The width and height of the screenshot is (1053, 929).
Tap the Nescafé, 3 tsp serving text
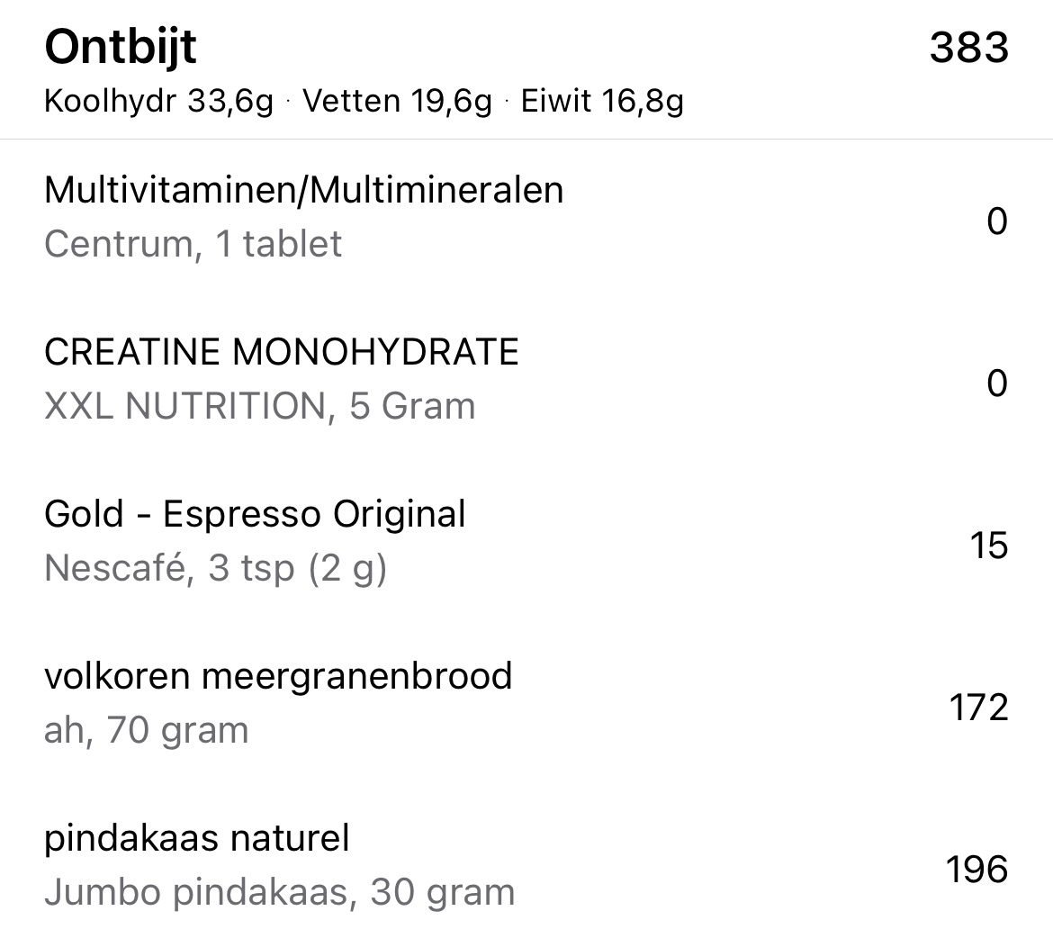(x=215, y=568)
